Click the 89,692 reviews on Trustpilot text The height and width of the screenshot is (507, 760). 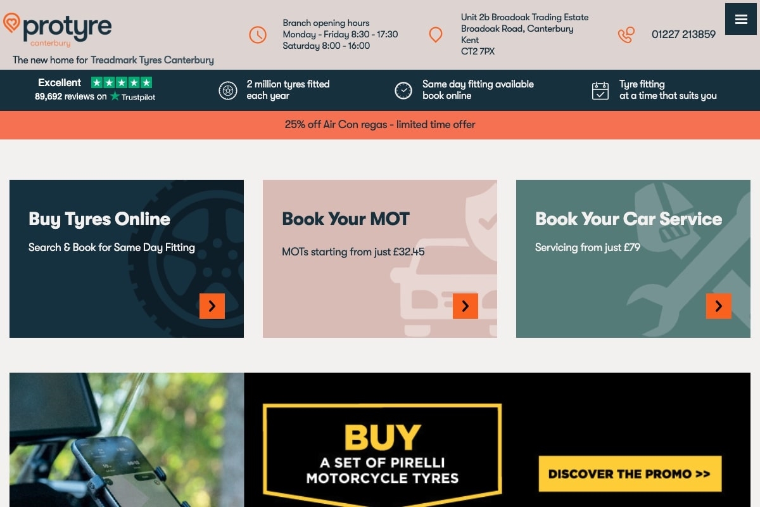(95, 97)
